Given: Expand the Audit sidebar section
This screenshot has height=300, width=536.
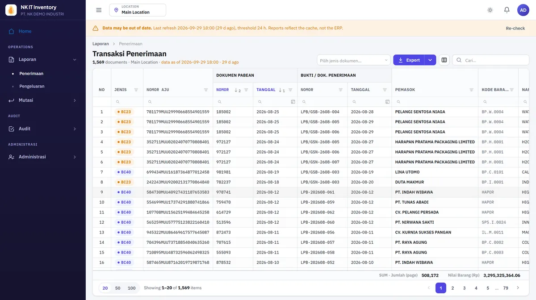Looking at the screenshot, I should 43,129.
